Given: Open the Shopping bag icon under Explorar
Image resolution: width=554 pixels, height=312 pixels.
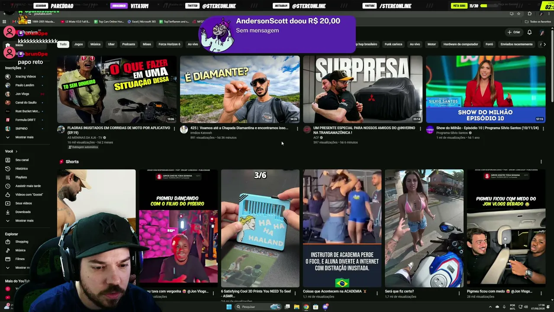Looking at the screenshot, I should point(7,242).
